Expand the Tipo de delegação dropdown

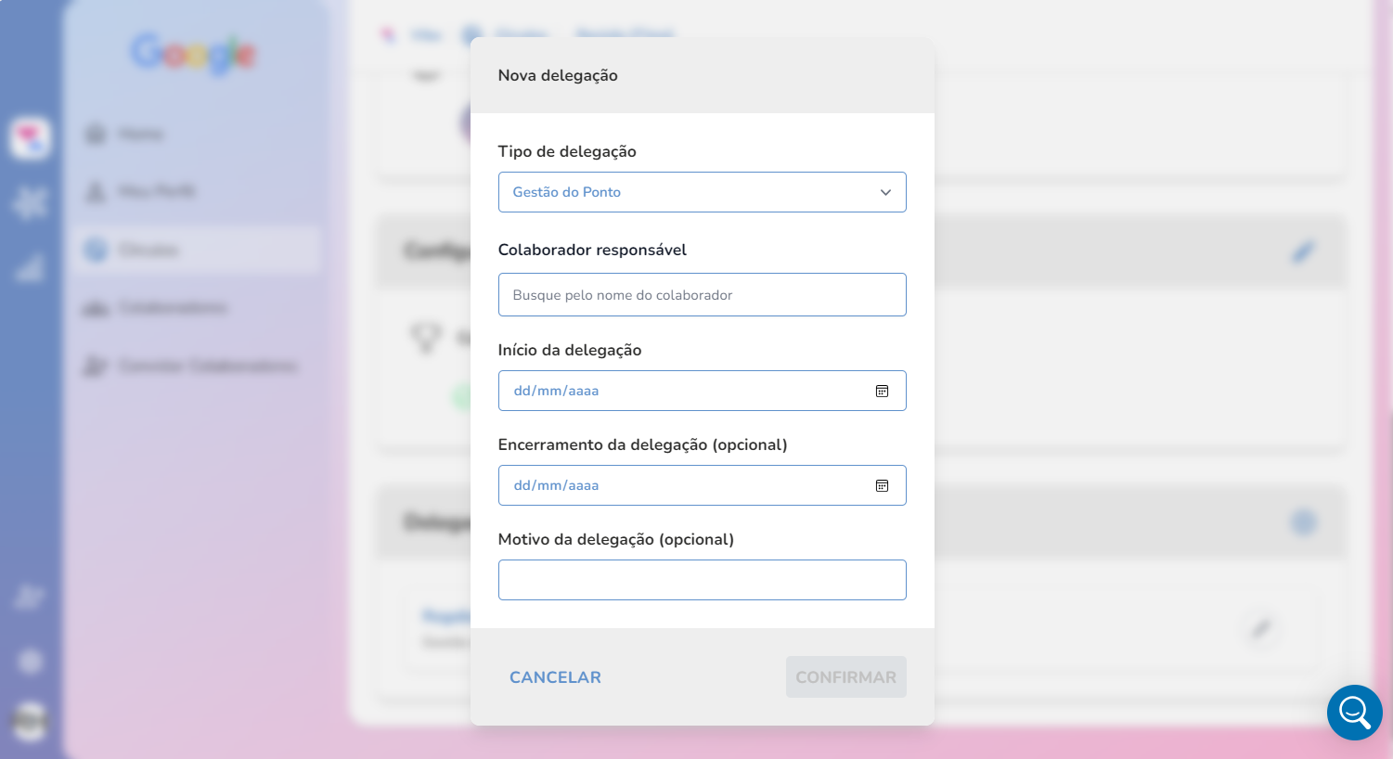click(702, 192)
